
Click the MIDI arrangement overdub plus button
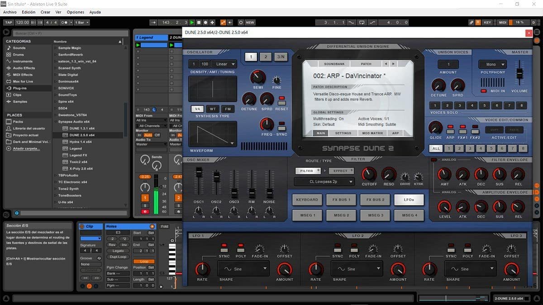pos(213,22)
